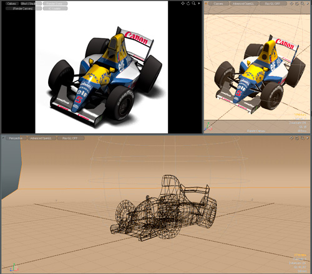Click the zoom magnifier in render preview
312x274 pixels.
193,3
